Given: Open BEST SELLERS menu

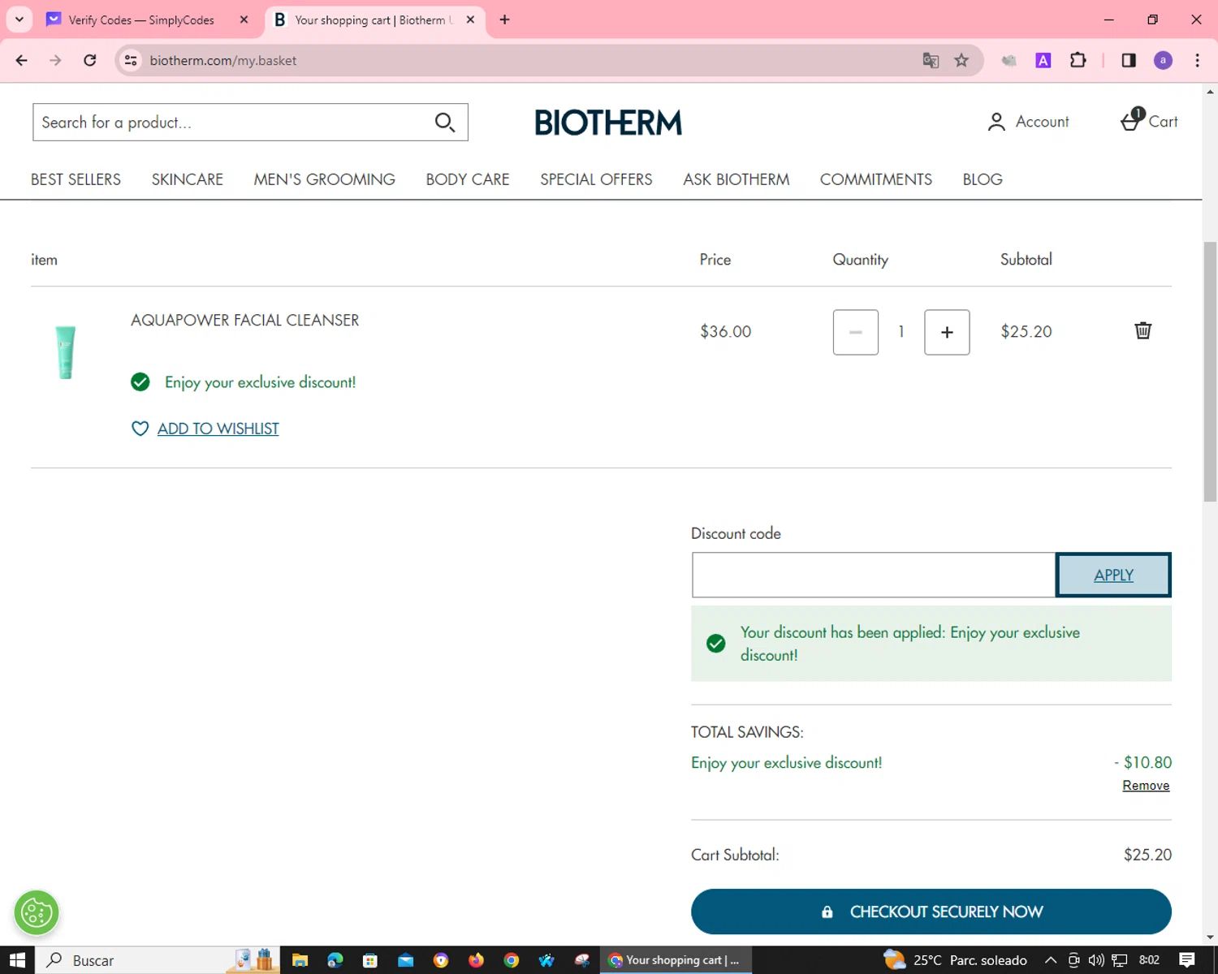Looking at the screenshot, I should [x=76, y=179].
